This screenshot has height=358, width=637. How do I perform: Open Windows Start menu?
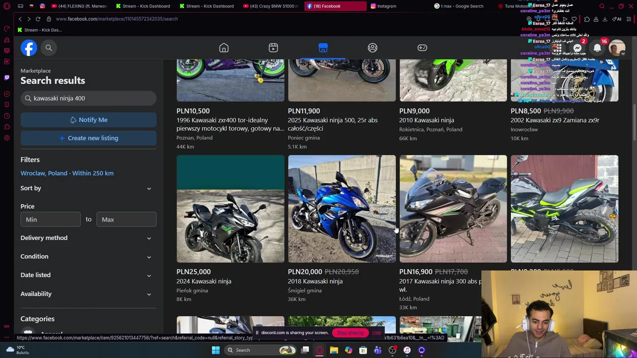215,350
